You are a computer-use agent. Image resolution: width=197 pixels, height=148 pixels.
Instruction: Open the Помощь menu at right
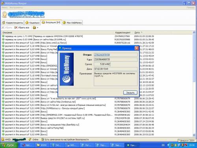point(190,7)
